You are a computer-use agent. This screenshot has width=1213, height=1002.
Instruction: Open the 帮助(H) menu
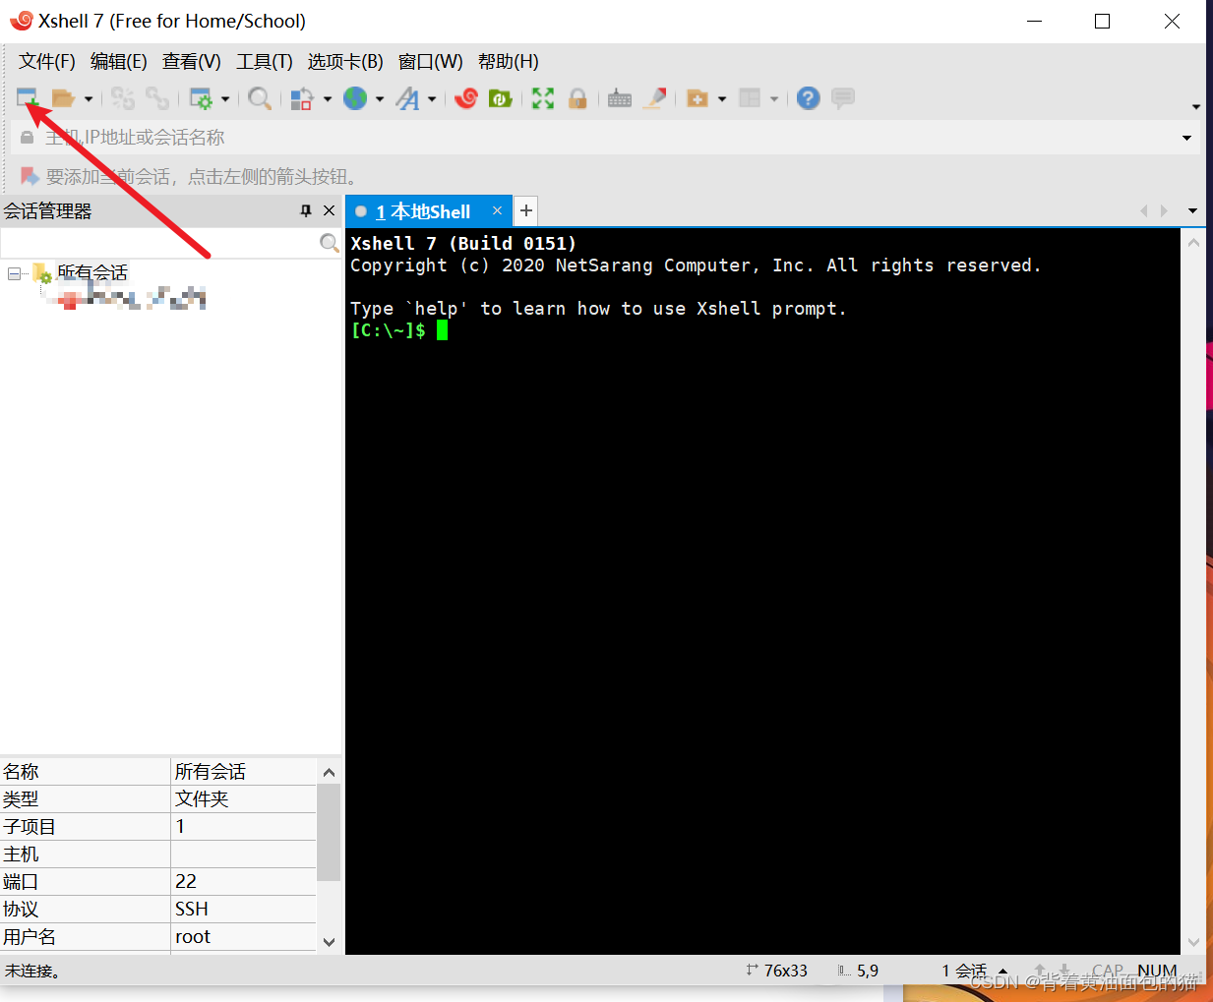tap(509, 62)
